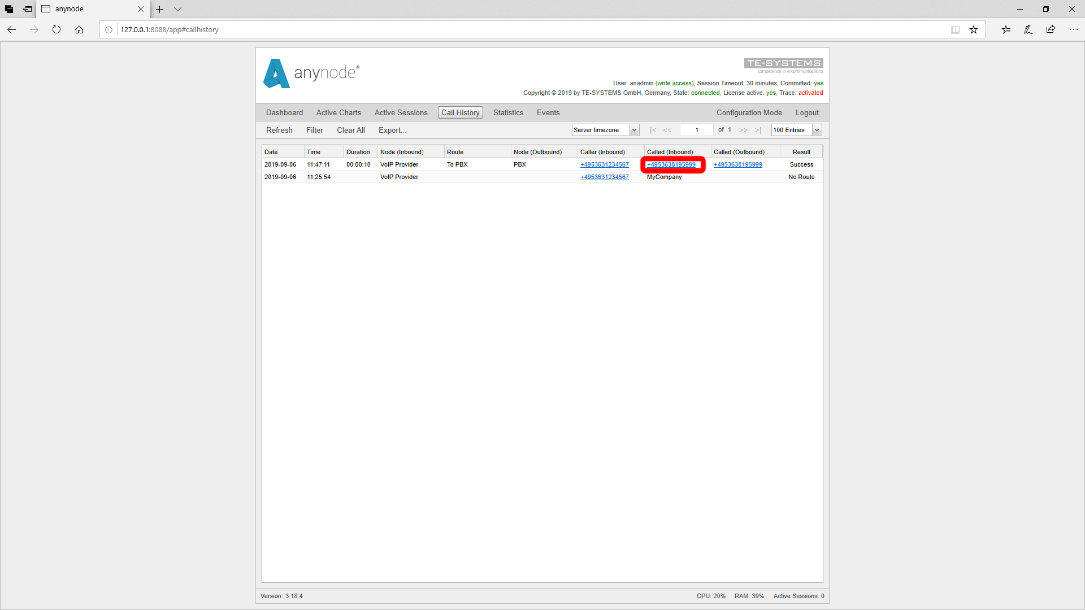Open the browser home page
Viewport: 1085px width, 610px height.
click(79, 29)
